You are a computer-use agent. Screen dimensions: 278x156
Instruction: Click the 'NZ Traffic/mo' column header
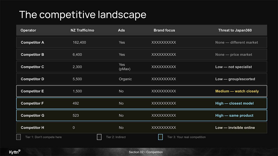82,30
